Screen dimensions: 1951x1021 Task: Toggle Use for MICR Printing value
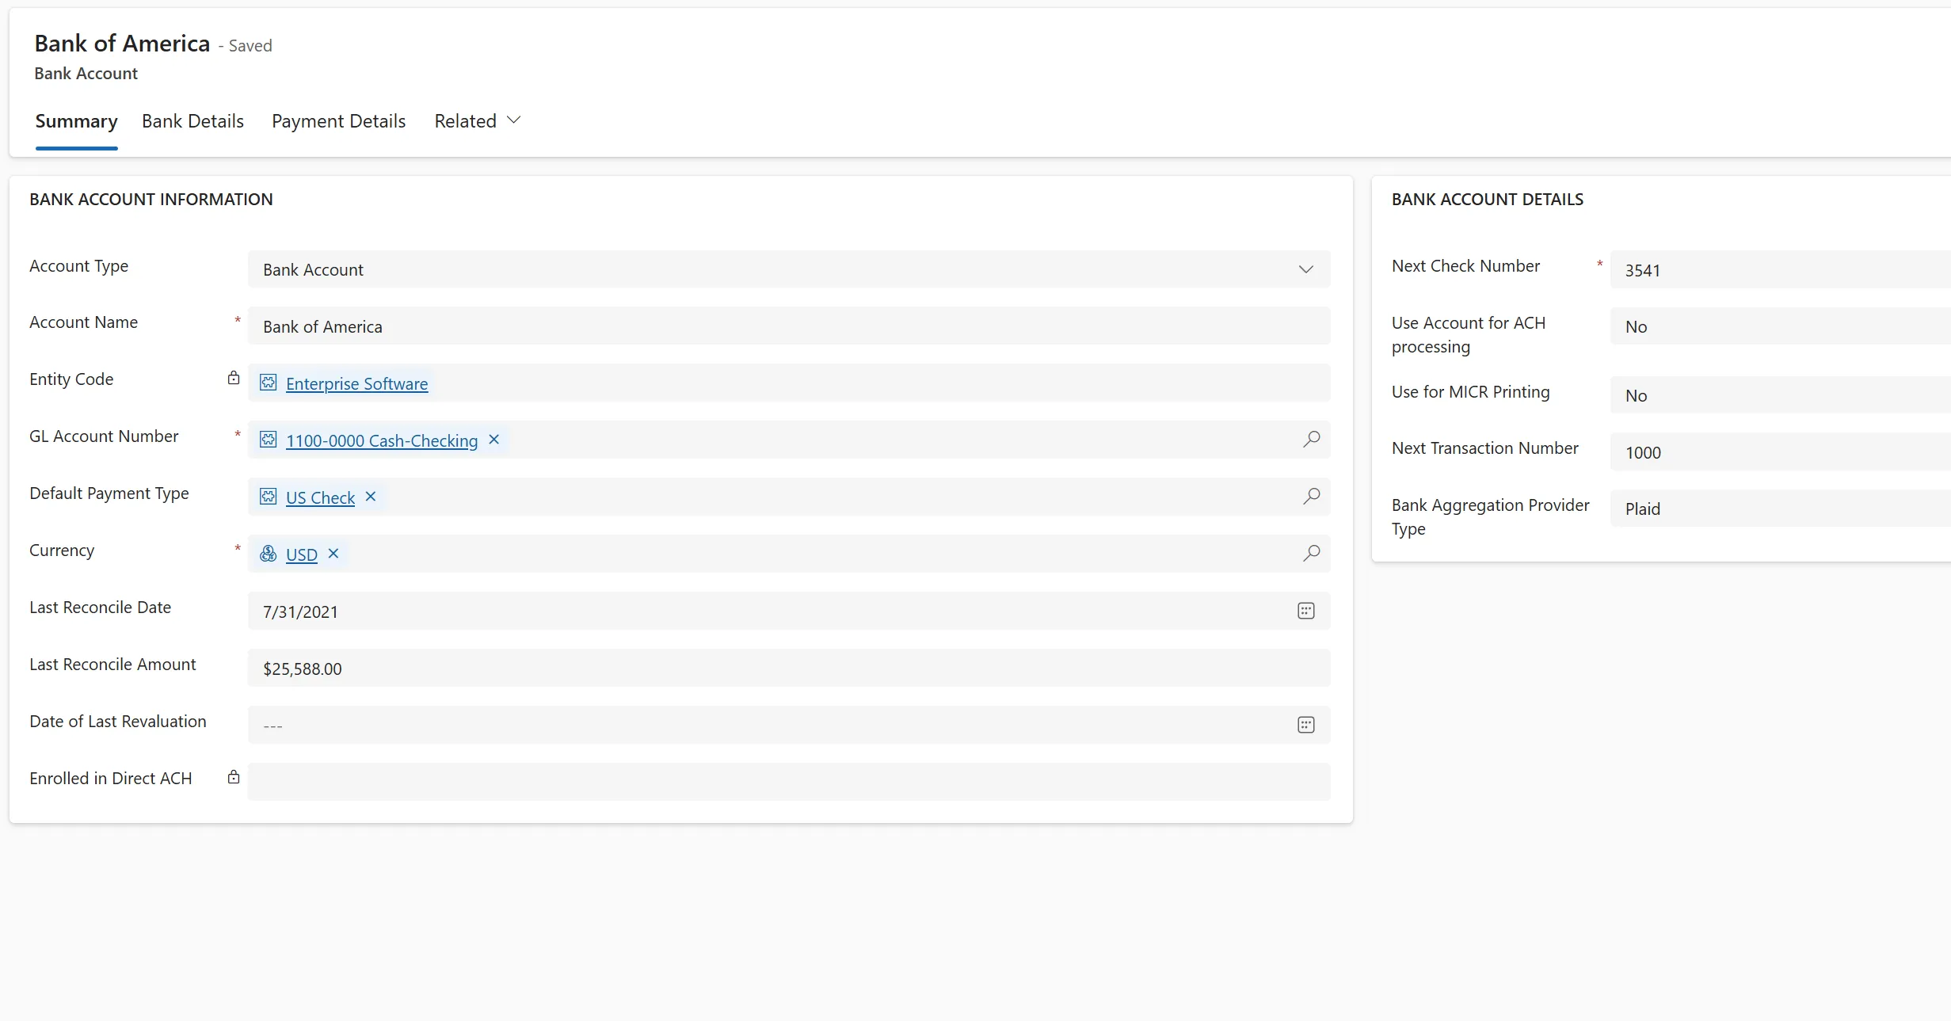click(1780, 395)
